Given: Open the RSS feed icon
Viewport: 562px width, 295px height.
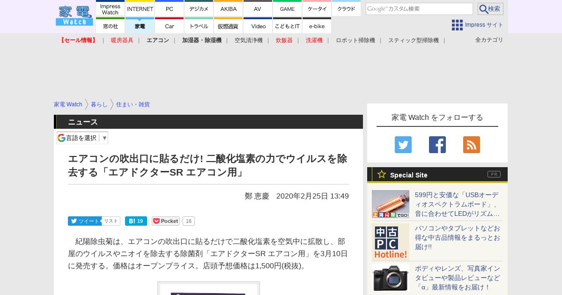Looking at the screenshot, I should tap(472, 145).
